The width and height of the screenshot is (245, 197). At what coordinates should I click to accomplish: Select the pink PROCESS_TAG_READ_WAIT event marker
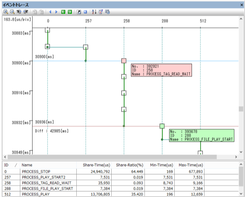point(124,61)
